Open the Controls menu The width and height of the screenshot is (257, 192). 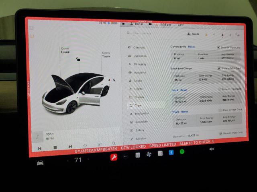[x=137, y=48]
